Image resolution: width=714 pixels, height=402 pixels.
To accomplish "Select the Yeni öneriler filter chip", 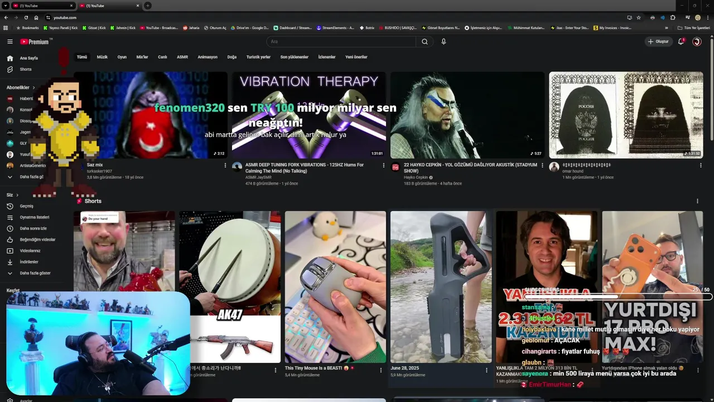I will (x=356, y=57).
